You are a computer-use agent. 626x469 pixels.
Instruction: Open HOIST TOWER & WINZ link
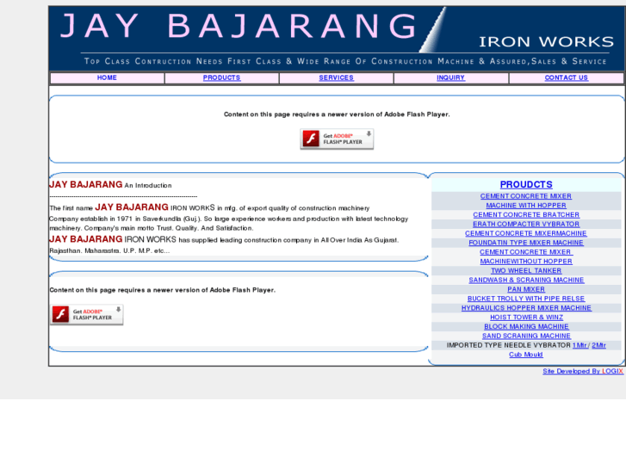point(526,318)
